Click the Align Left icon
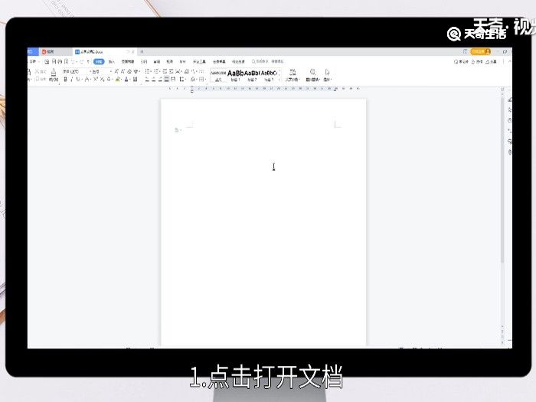 click(147, 80)
